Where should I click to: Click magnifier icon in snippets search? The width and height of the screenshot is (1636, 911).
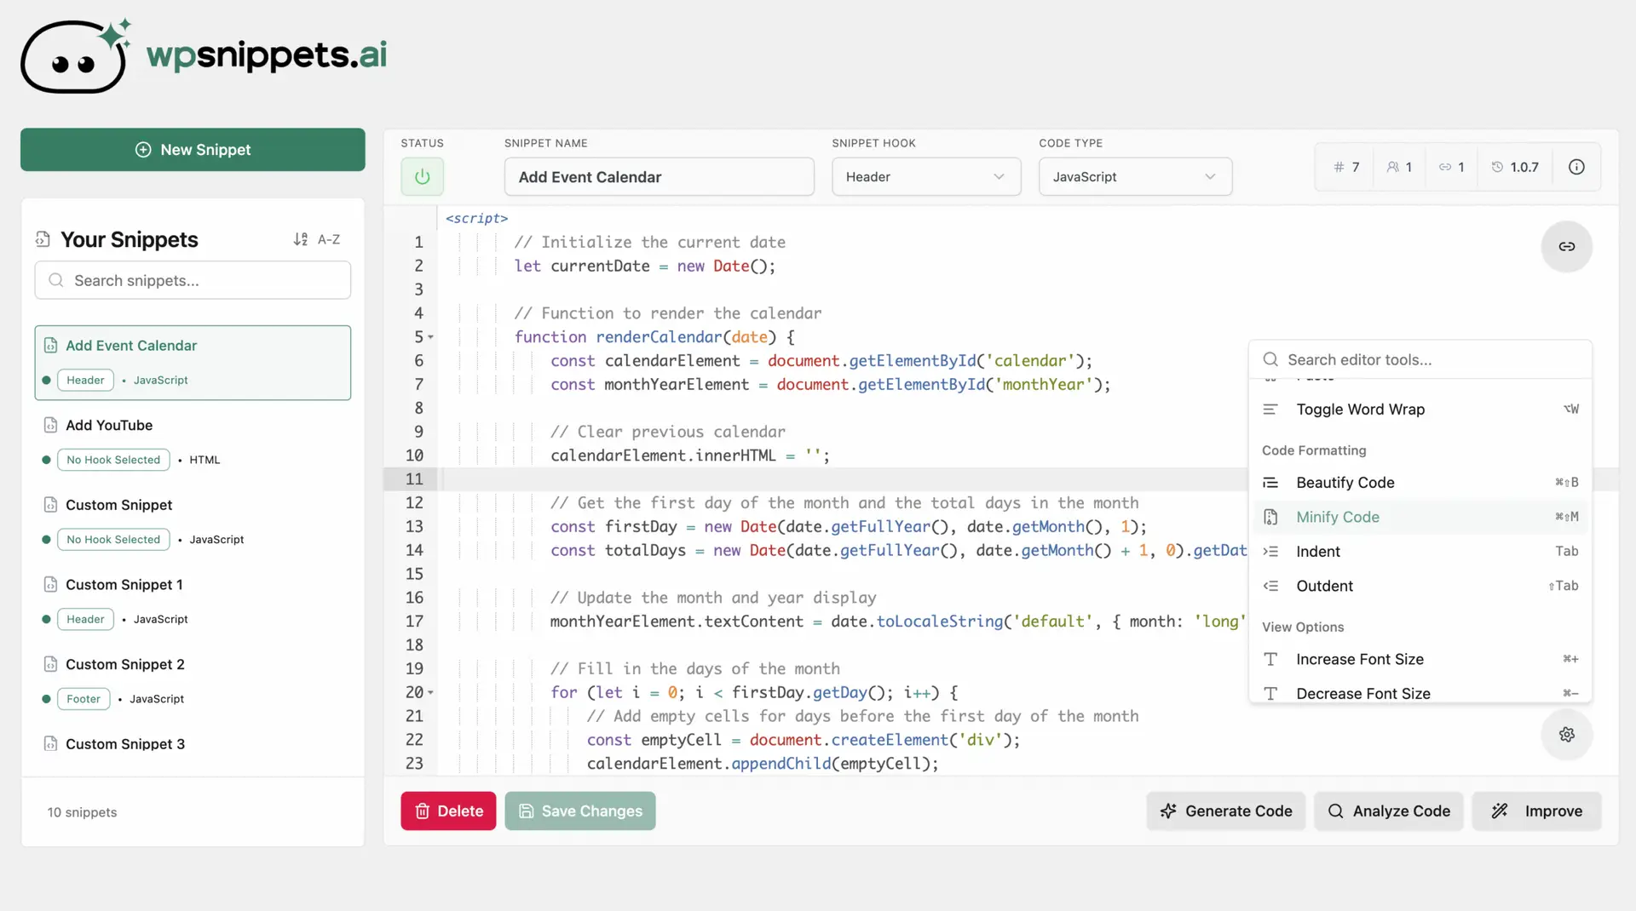click(x=56, y=280)
